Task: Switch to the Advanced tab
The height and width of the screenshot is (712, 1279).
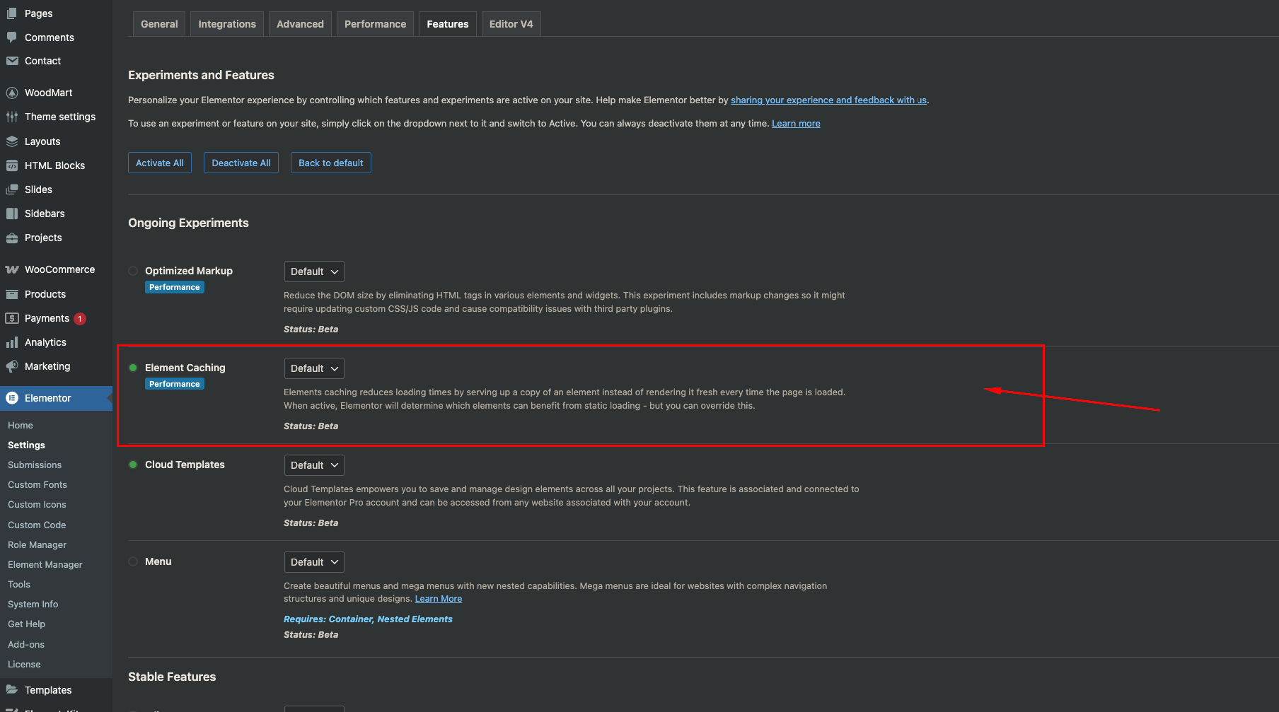Action: [300, 24]
